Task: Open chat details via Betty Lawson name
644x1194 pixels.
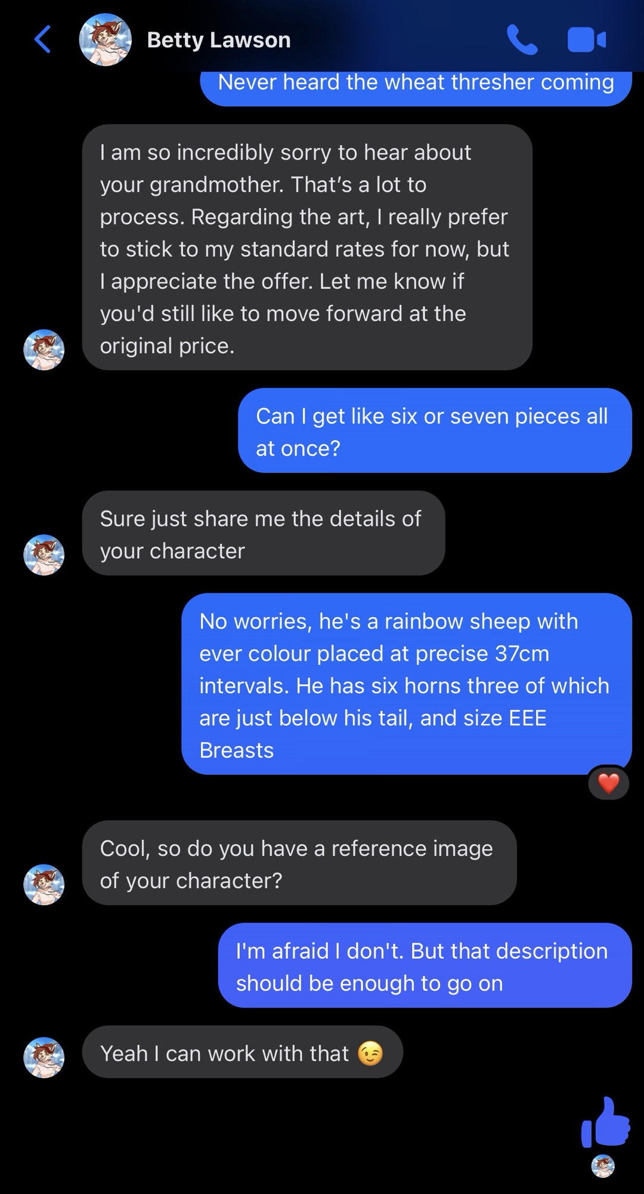Action: 219,40
